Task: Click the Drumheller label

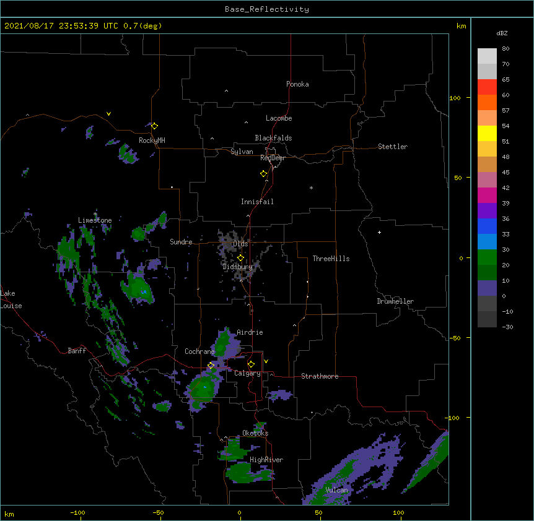Action: (x=395, y=302)
